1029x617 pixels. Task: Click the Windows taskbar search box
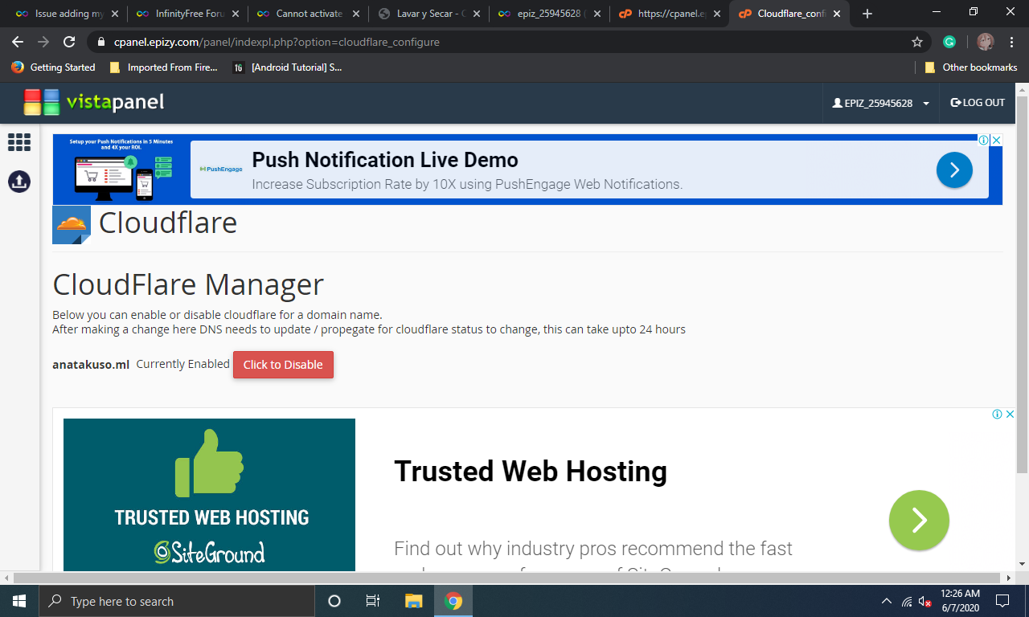pyautogui.click(x=177, y=601)
